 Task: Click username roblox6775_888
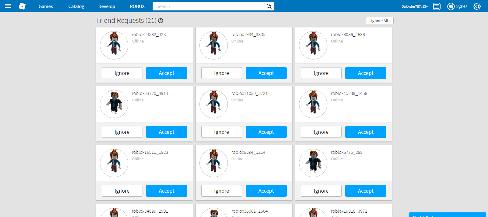[347, 152]
